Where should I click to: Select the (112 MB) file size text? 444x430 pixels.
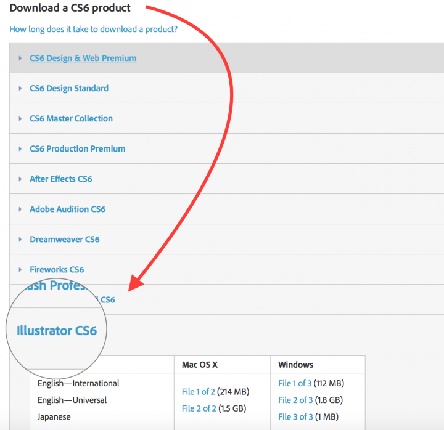[329, 383]
